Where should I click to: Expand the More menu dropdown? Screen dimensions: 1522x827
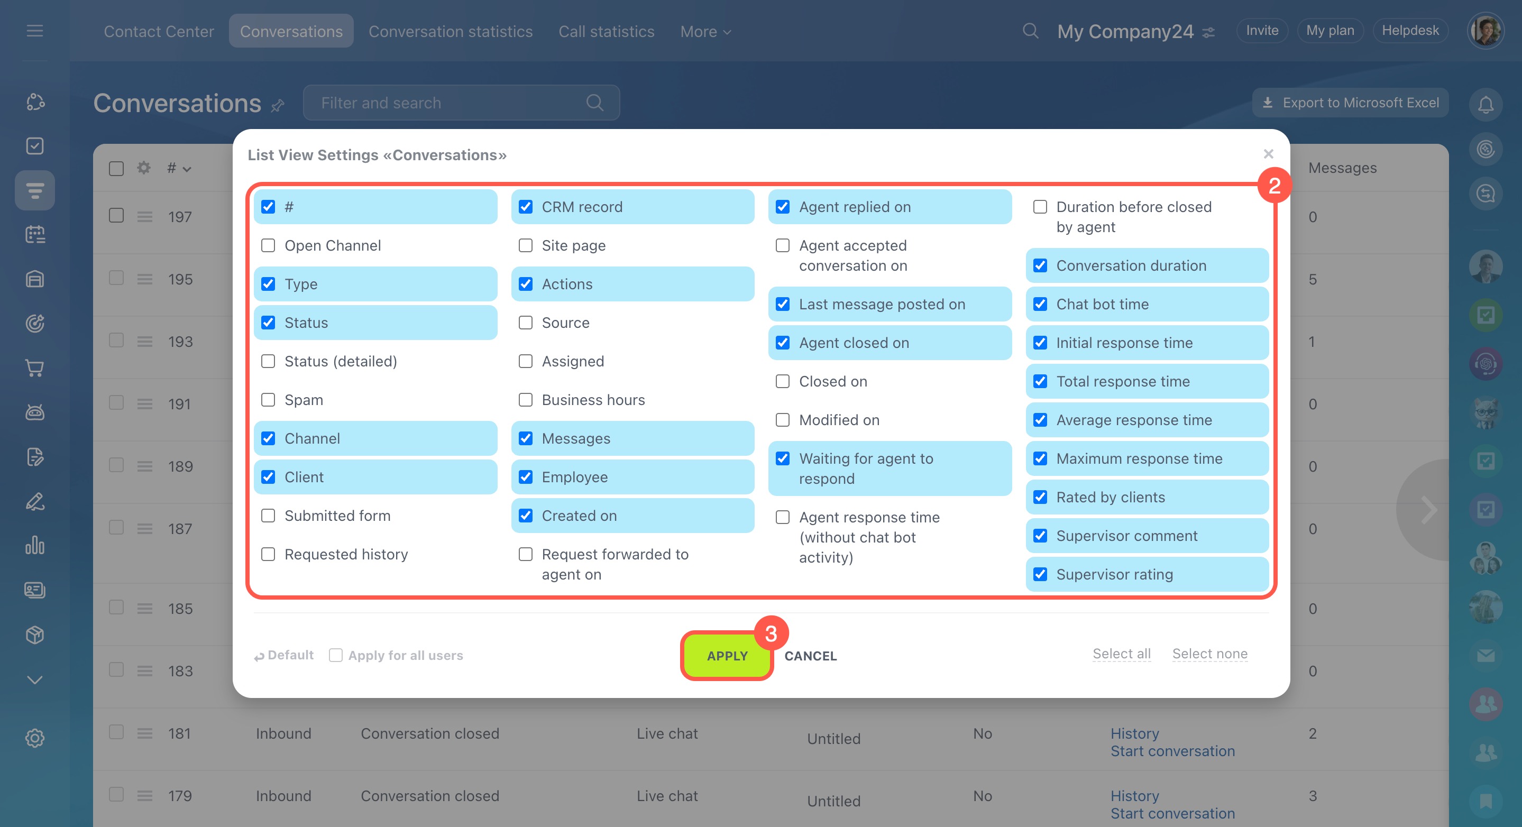pyautogui.click(x=705, y=31)
